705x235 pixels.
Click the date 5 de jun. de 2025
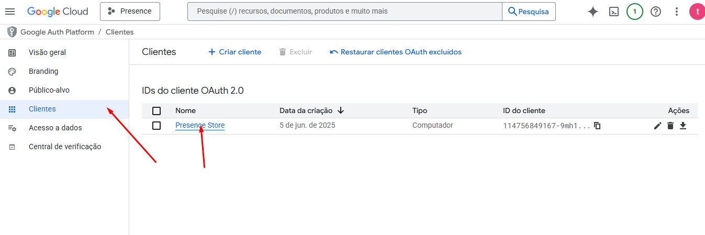pyautogui.click(x=307, y=125)
